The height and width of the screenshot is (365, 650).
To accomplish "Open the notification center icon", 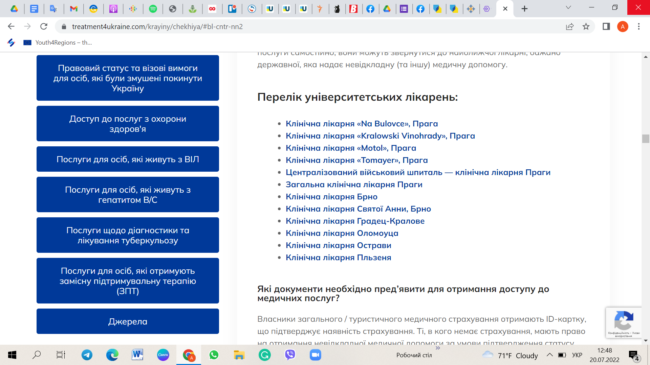I will (x=634, y=355).
